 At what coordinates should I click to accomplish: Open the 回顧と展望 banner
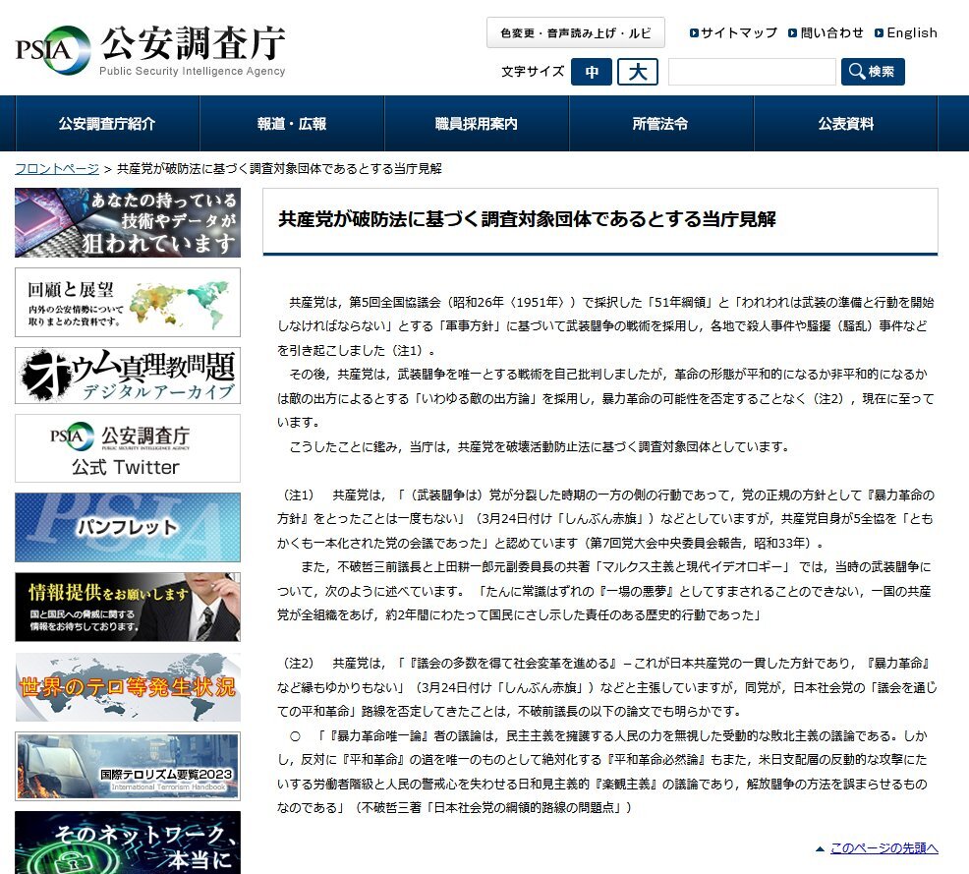tap(128, 302)
